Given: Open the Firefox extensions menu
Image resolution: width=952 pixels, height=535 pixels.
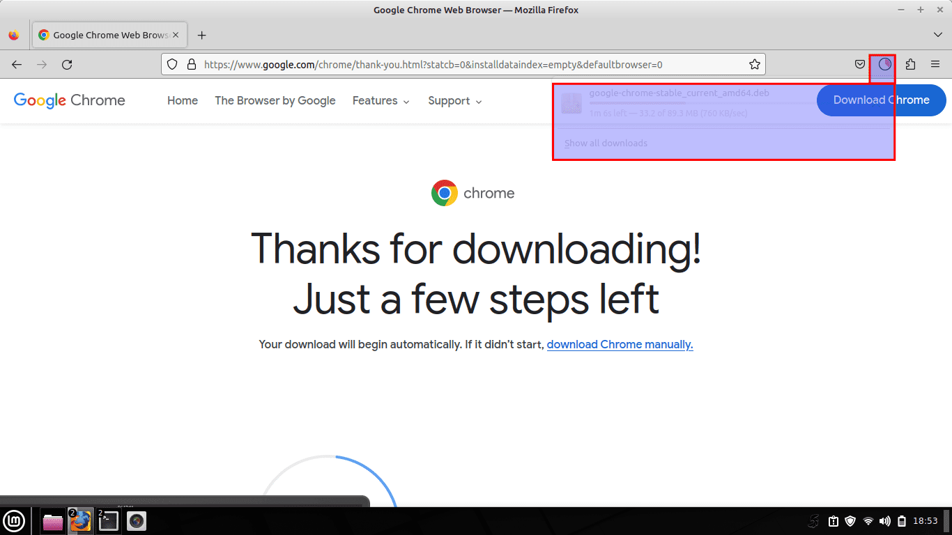Looking at the screenshot, I should pyautogui.click(x=910, y=65).
